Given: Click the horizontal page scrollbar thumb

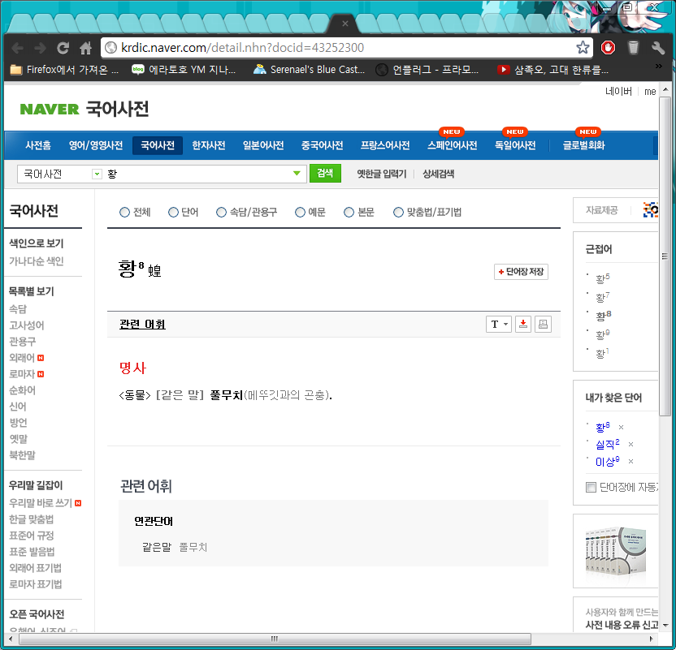Looking at the screenshot, I should pyautogui.click(x=275, y=639).
